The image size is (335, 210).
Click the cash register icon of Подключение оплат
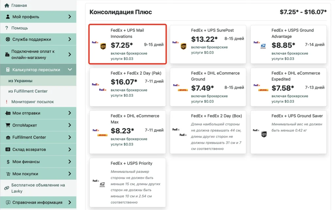7,55
